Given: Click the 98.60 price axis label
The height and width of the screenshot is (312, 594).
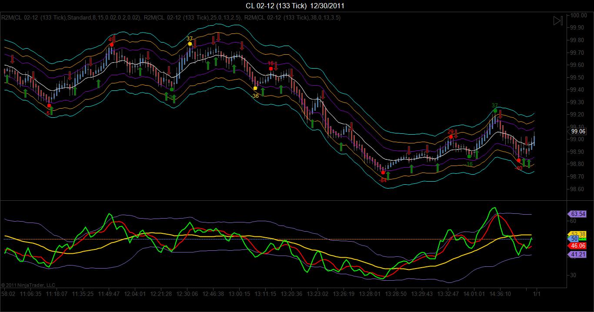Looking at the screenshot, I should [577, 189].
